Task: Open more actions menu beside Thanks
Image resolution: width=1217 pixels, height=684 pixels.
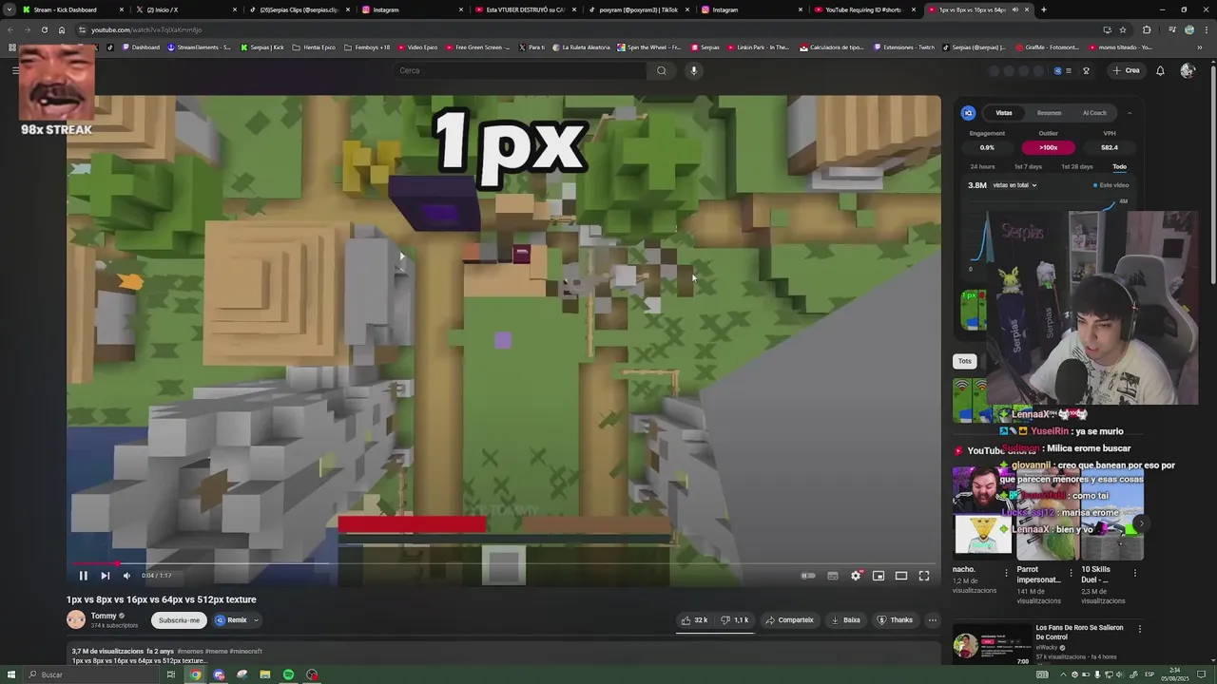Action: [933, 620]
